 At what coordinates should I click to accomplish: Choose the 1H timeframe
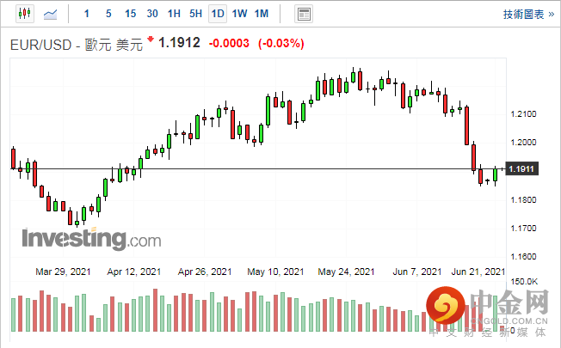click(174, 14)
